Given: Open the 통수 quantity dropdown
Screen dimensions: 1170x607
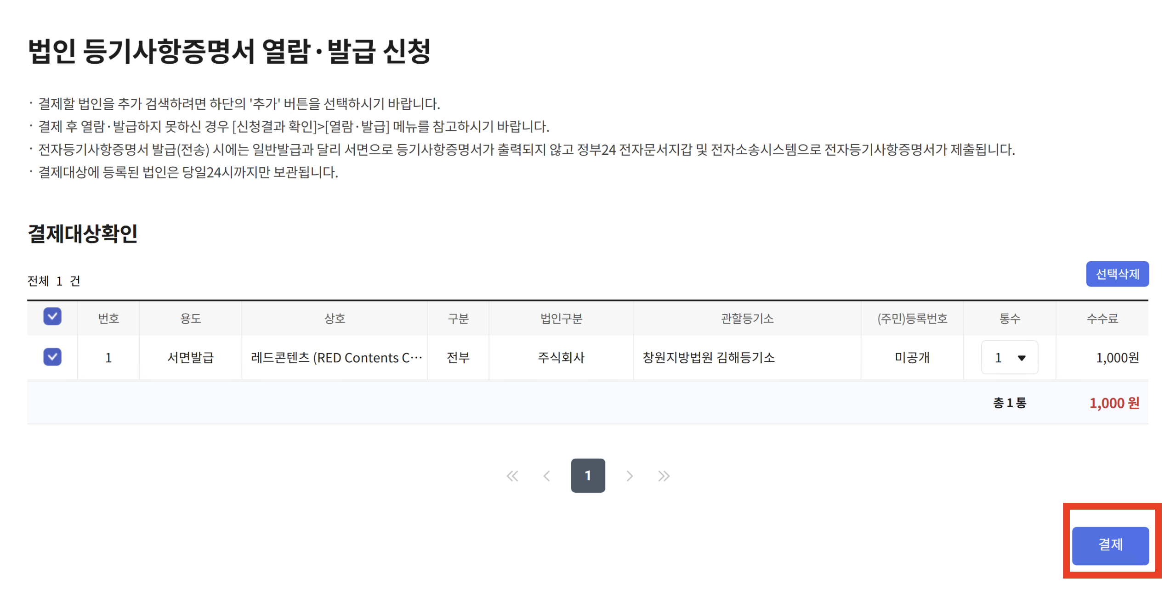Looking at the screenshot, I should (1009, 358).
